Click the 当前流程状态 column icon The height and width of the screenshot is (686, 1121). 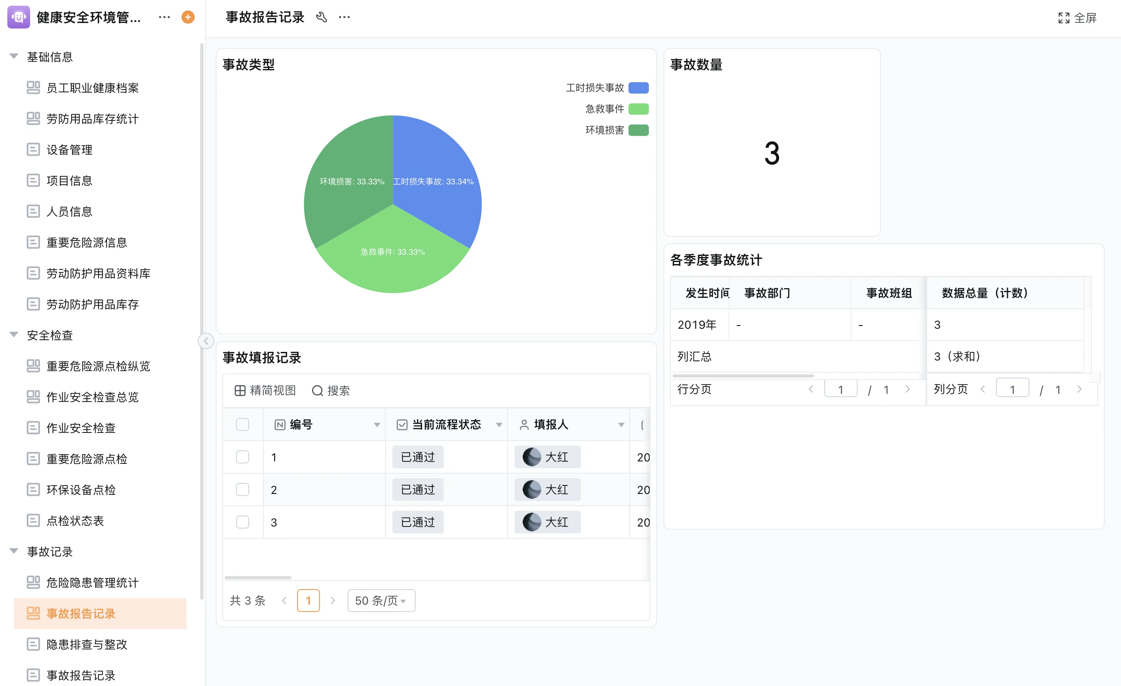click(x=402, y=424)
